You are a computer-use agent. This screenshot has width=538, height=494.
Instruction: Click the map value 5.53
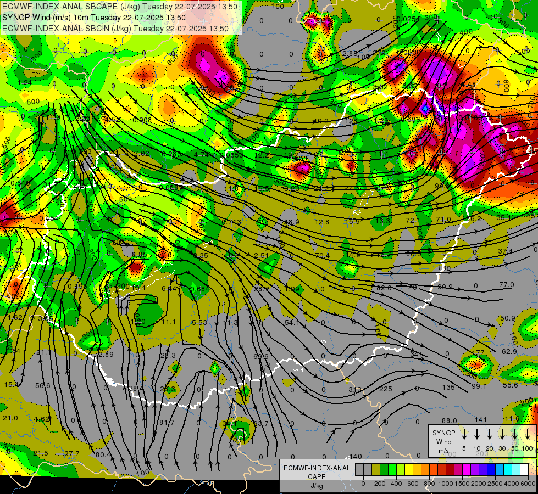(199, 322)
